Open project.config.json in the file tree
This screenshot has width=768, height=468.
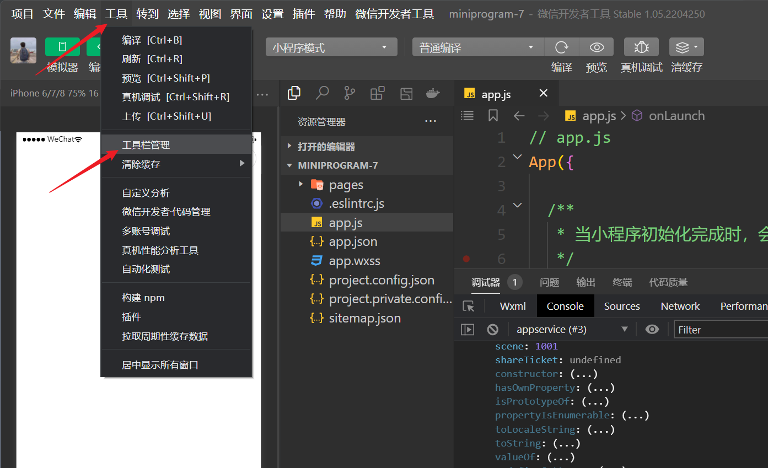[367, 280]
